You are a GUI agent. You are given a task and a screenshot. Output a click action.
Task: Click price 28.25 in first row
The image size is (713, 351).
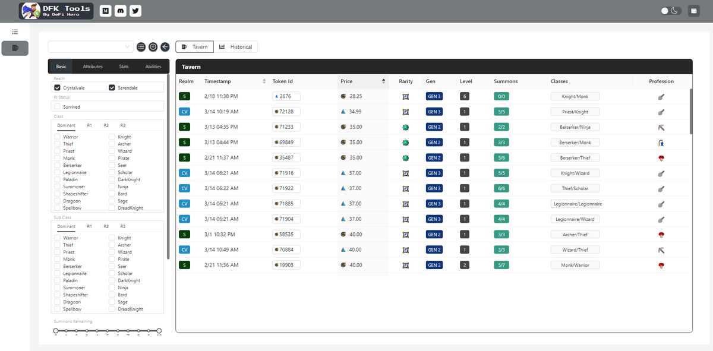coord(356,96)
